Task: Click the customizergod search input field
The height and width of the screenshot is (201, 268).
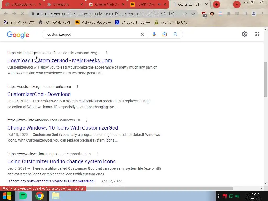Action: coord(92,34)
